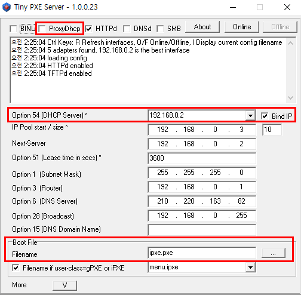Viewport: 301px width, 295px height.
Task: Tick the ProxyDhcp checkbox
Action: point(42,29)
